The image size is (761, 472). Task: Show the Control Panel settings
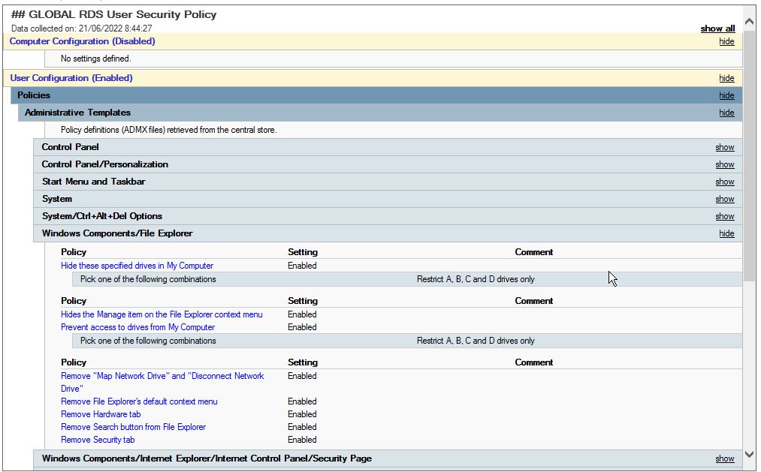pyautogui.click(x=724, y=148)
